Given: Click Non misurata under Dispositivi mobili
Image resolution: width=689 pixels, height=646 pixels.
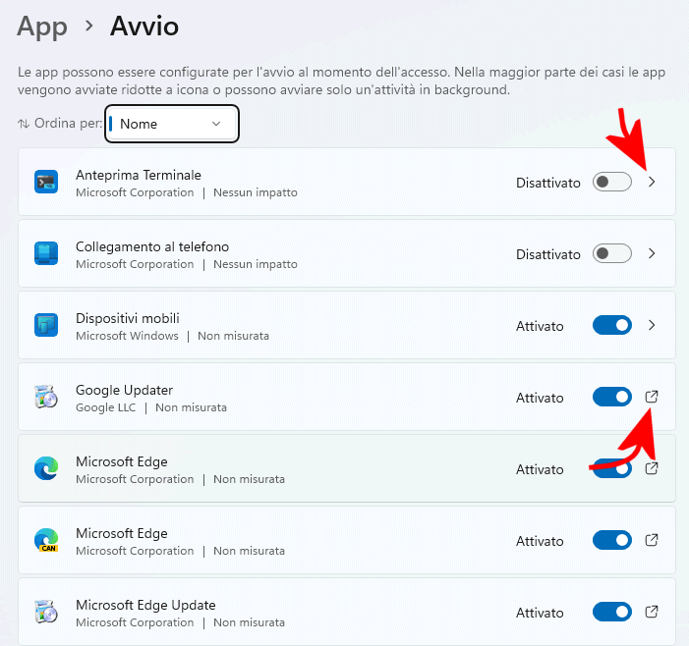Looking at the screenshot, I should (233, 336).
